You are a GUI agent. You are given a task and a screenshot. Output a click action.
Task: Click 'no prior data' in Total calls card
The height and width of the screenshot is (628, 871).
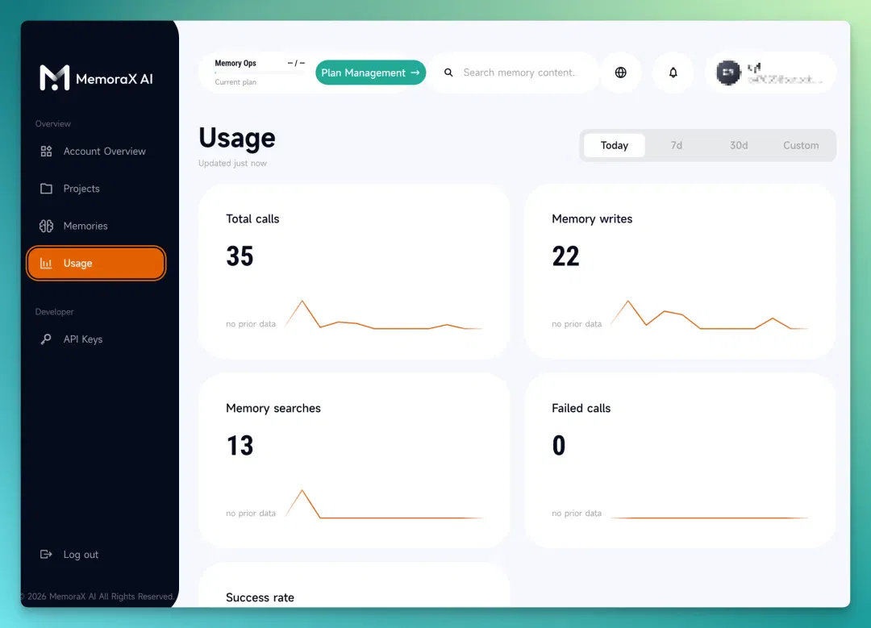pyautogui.click(x=251, y=324)
